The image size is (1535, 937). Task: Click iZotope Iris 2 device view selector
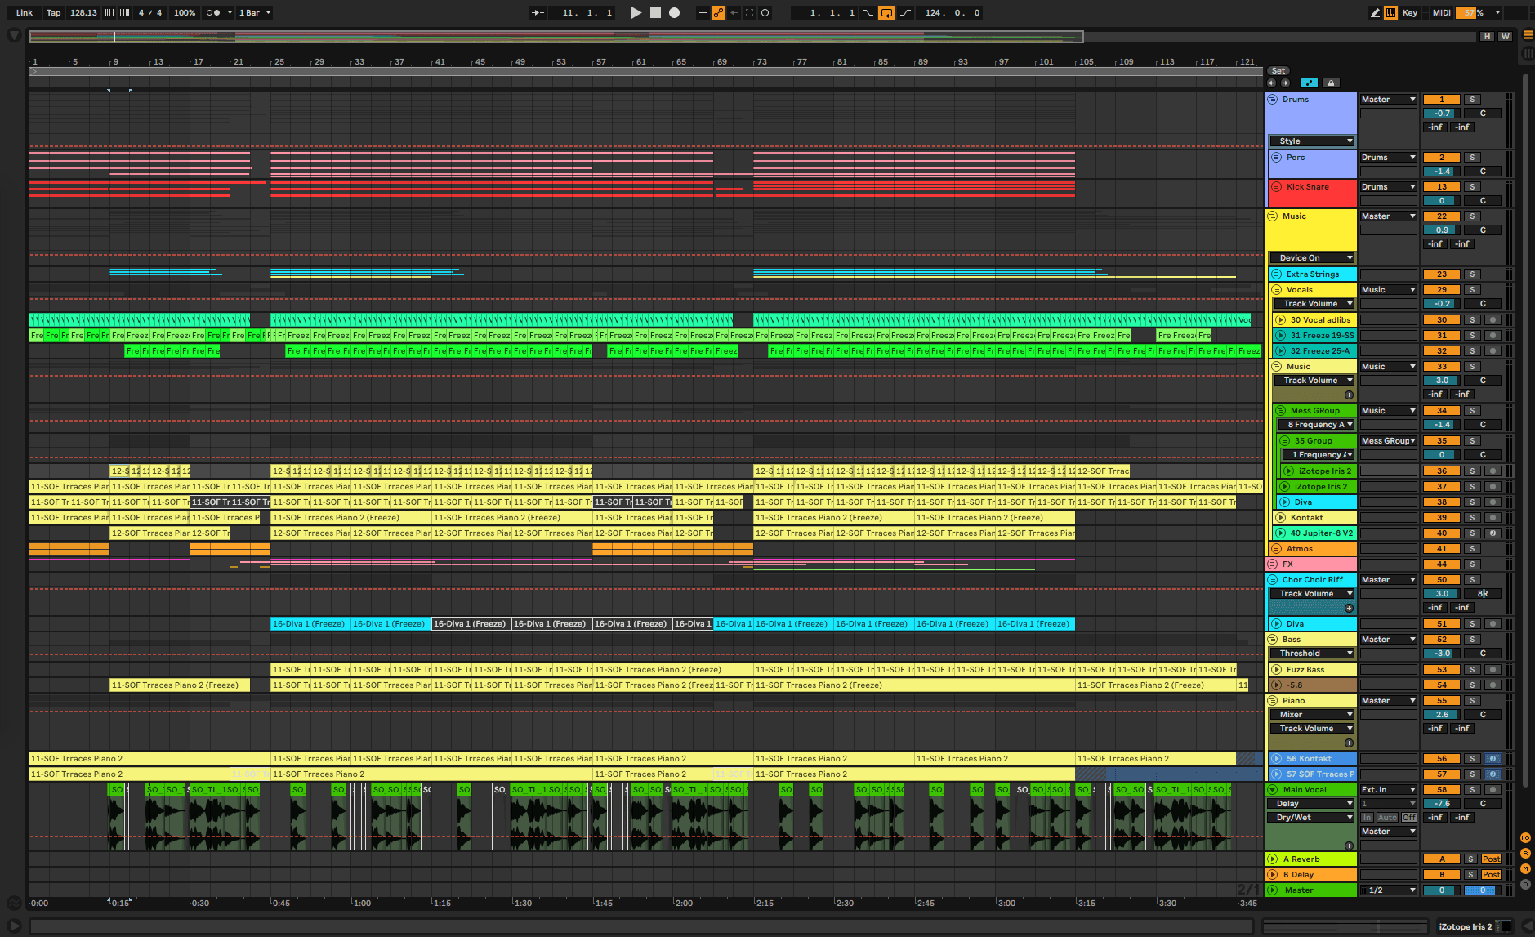tap(1475, 926)
